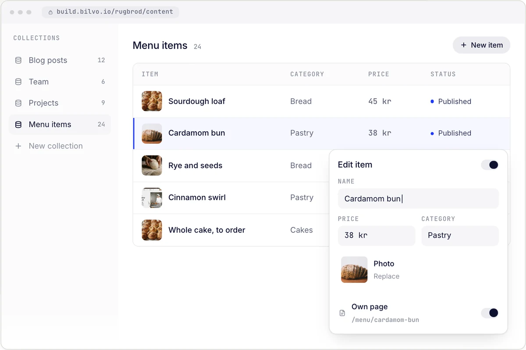Select the Rye and seeds item name
Image resolution: width=526 pixels, height=350 pixels.
tap(195, 166)
